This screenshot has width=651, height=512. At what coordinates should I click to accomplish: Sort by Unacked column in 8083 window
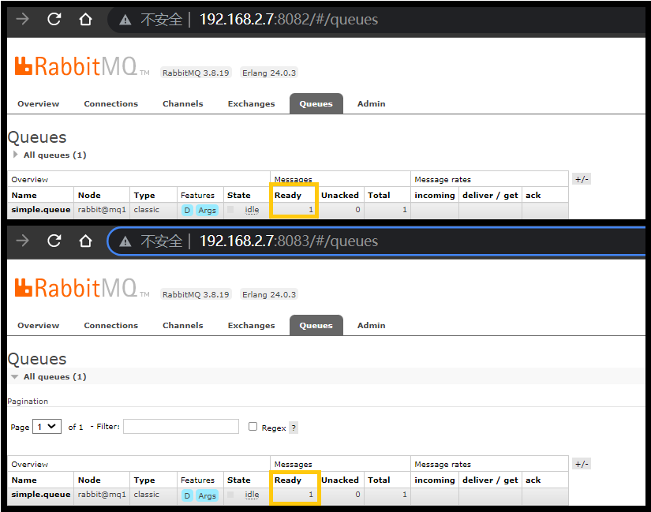pyautogui.click(x=339, y=480)
